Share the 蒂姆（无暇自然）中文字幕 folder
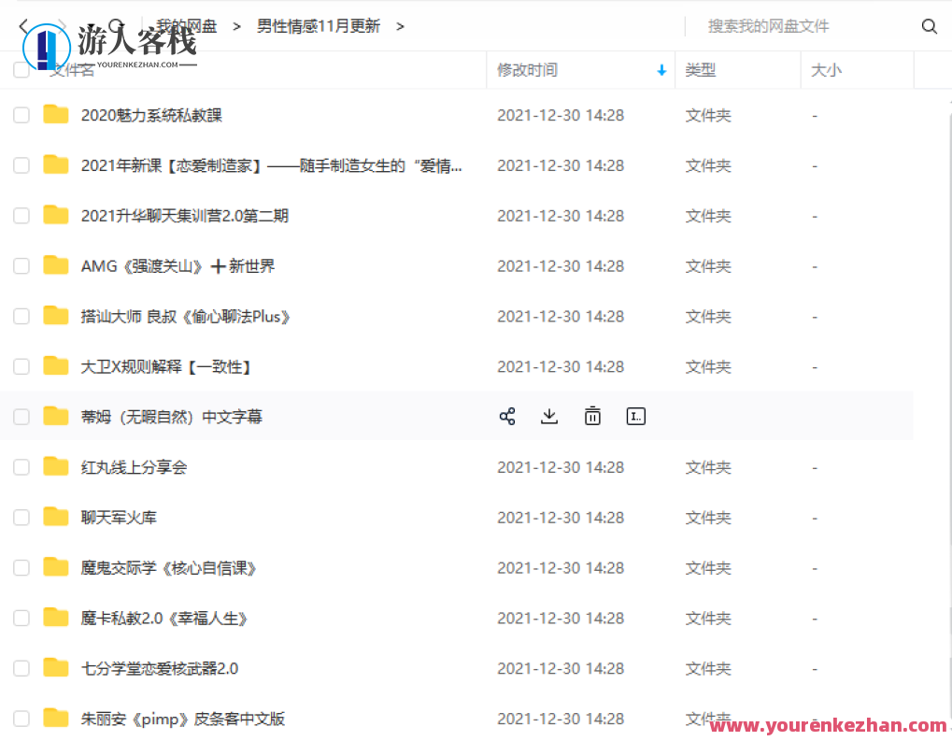This screenshot has width=952, height=741. (x=507, y=416)
